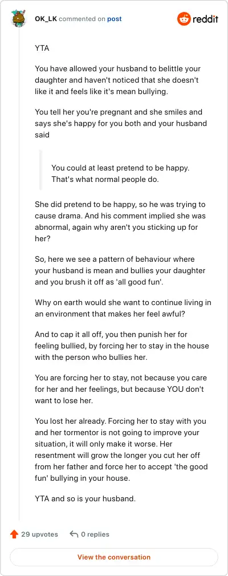Click the "reddit" wordmark text

pos(205,19)
